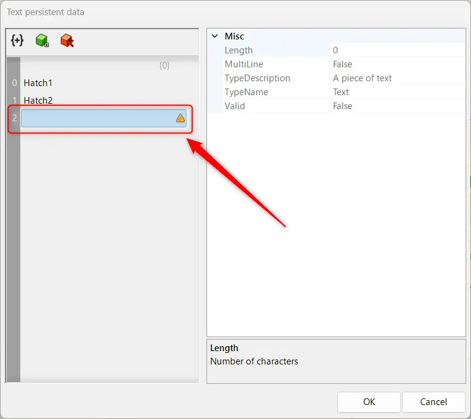This screenshot has height=419, width=471.
Task: Select the Length property row
Action: [239, 50]
